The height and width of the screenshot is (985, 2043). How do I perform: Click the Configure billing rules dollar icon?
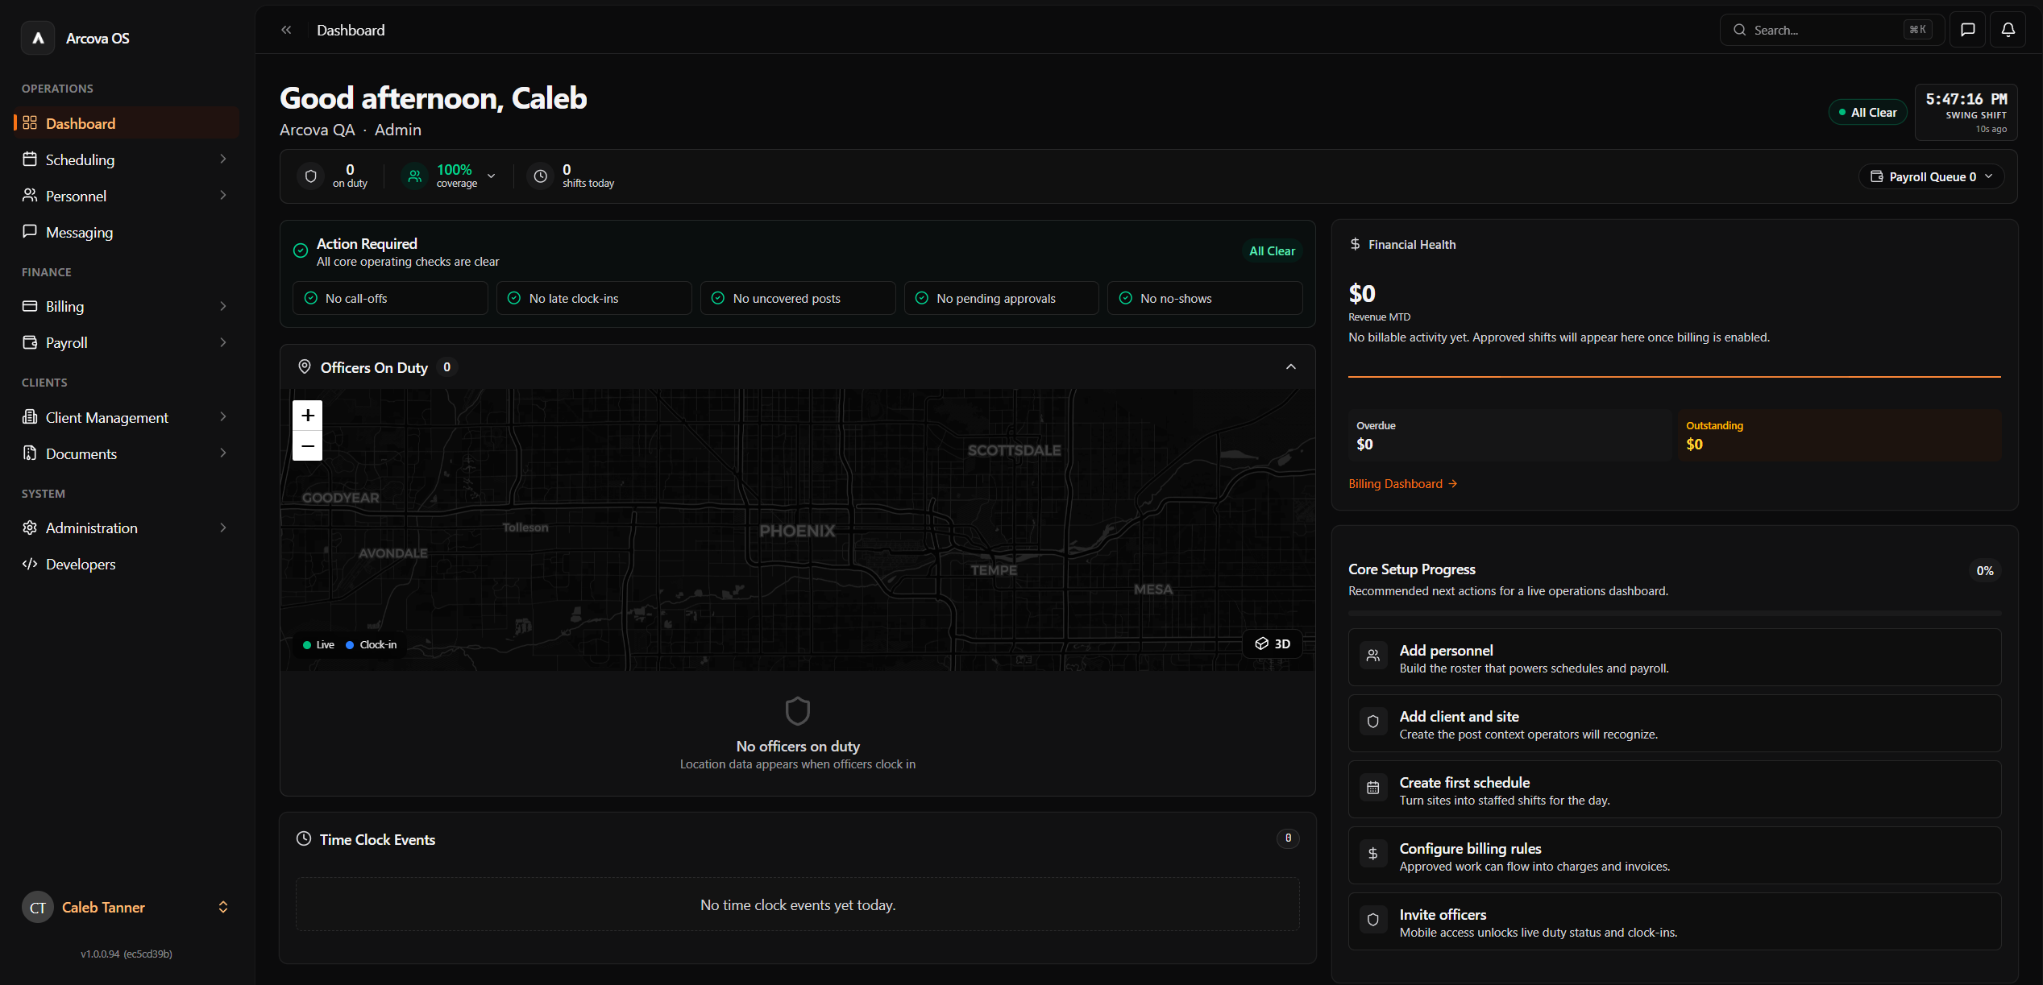(x=1373, y=854)
